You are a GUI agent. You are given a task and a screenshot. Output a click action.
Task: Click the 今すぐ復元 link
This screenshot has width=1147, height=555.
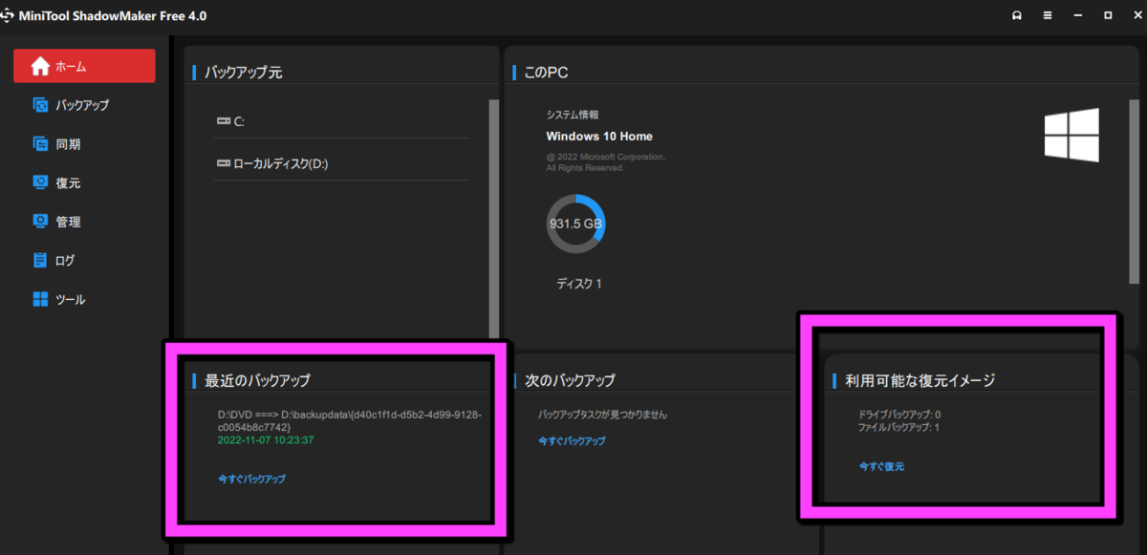coord(881,466)
